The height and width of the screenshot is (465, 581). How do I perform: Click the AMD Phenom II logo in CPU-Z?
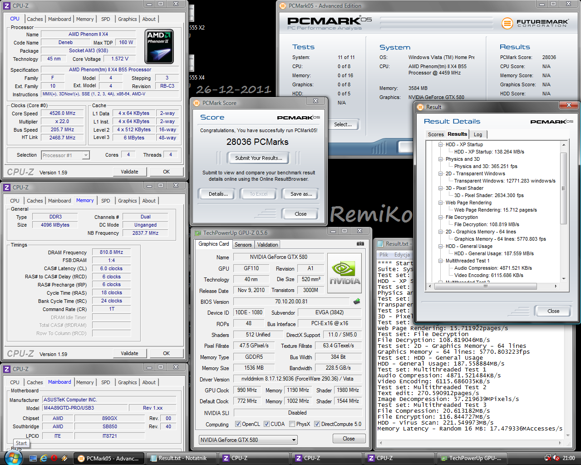coord(159,47)
